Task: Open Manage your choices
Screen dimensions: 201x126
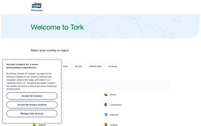Action: 32,114
